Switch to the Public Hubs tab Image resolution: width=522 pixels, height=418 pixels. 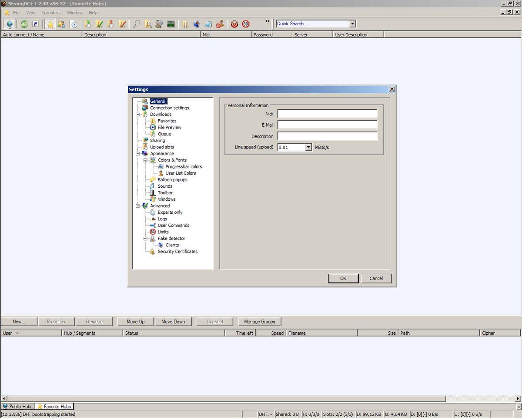click(x=17, y=406)
